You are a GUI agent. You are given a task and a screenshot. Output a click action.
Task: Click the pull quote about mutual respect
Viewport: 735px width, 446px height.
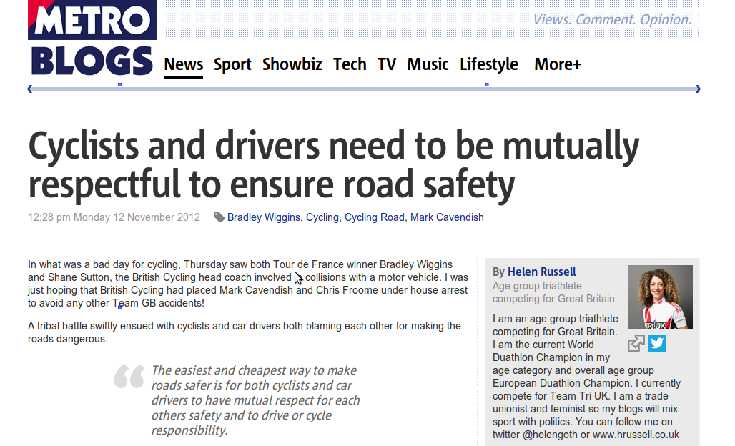255,400
